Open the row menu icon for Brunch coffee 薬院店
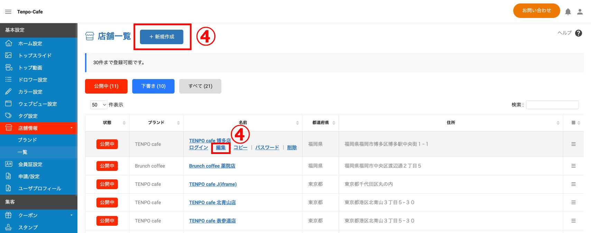 573,166
